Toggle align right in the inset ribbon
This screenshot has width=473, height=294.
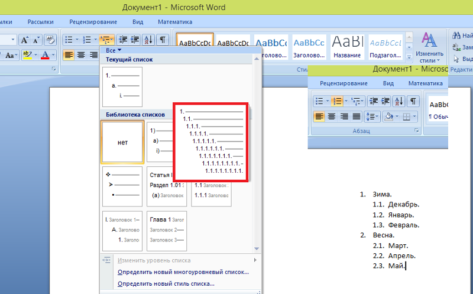tap(344, 117)
